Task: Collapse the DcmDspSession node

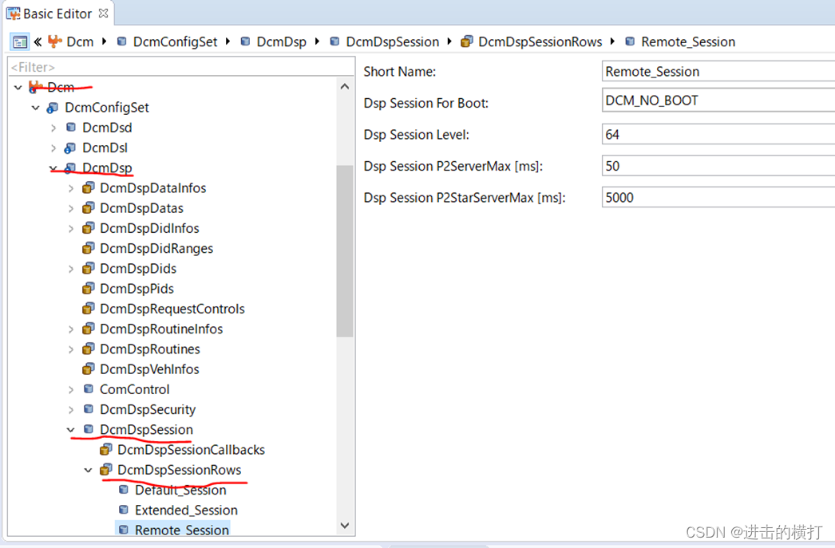Action: 71,429
